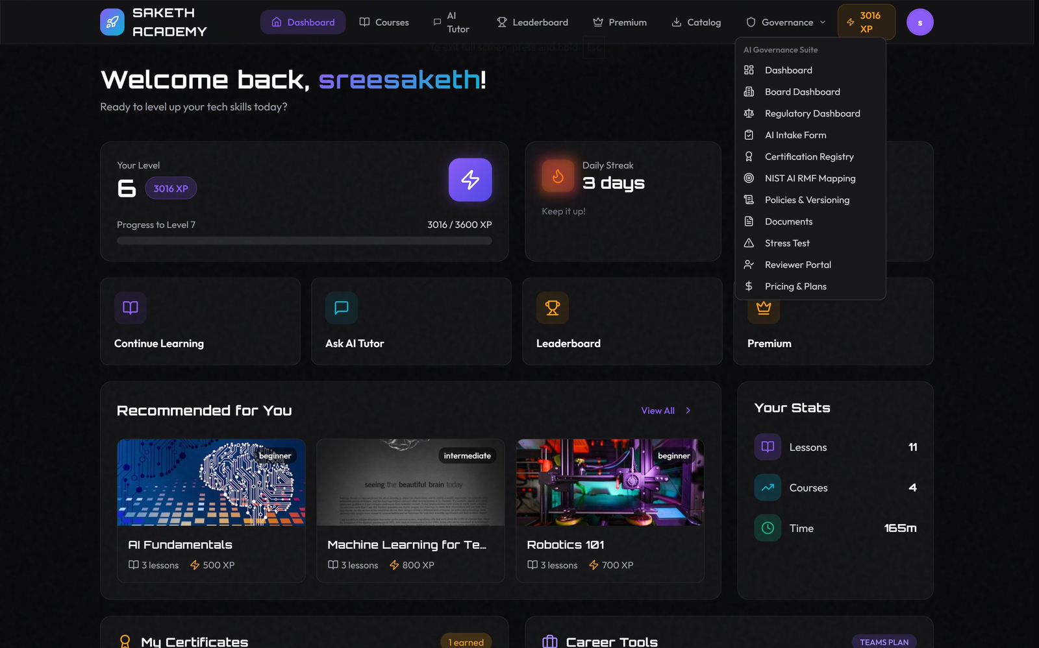Click the book icon on Continue Learning
1039x648 pixels.
131,307
